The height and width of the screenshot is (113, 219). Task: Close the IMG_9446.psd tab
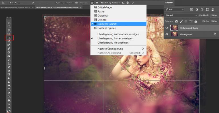tap(33, 7)
